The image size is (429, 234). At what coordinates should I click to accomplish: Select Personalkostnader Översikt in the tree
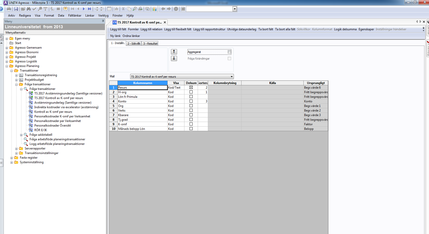52,126
